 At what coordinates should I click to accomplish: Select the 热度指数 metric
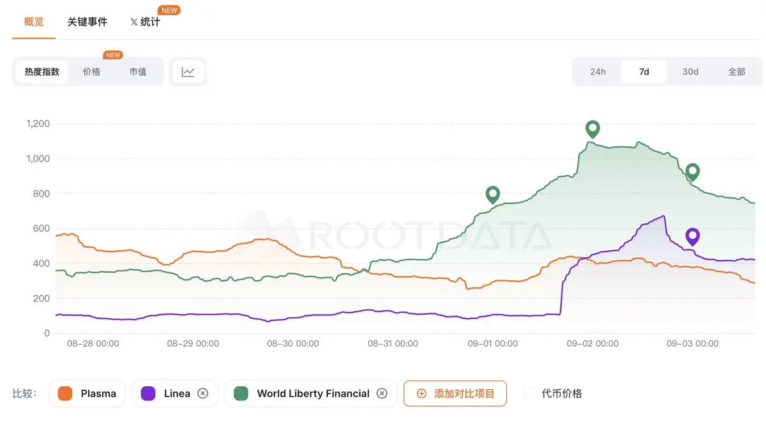(42, 72)
